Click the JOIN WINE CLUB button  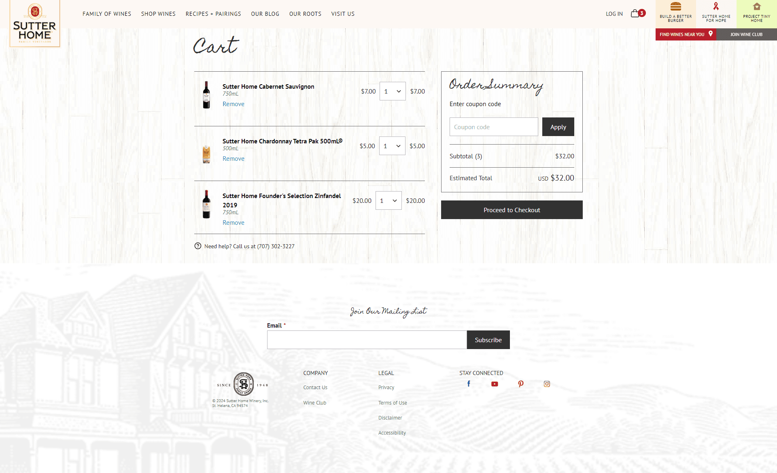pos(747,34)
